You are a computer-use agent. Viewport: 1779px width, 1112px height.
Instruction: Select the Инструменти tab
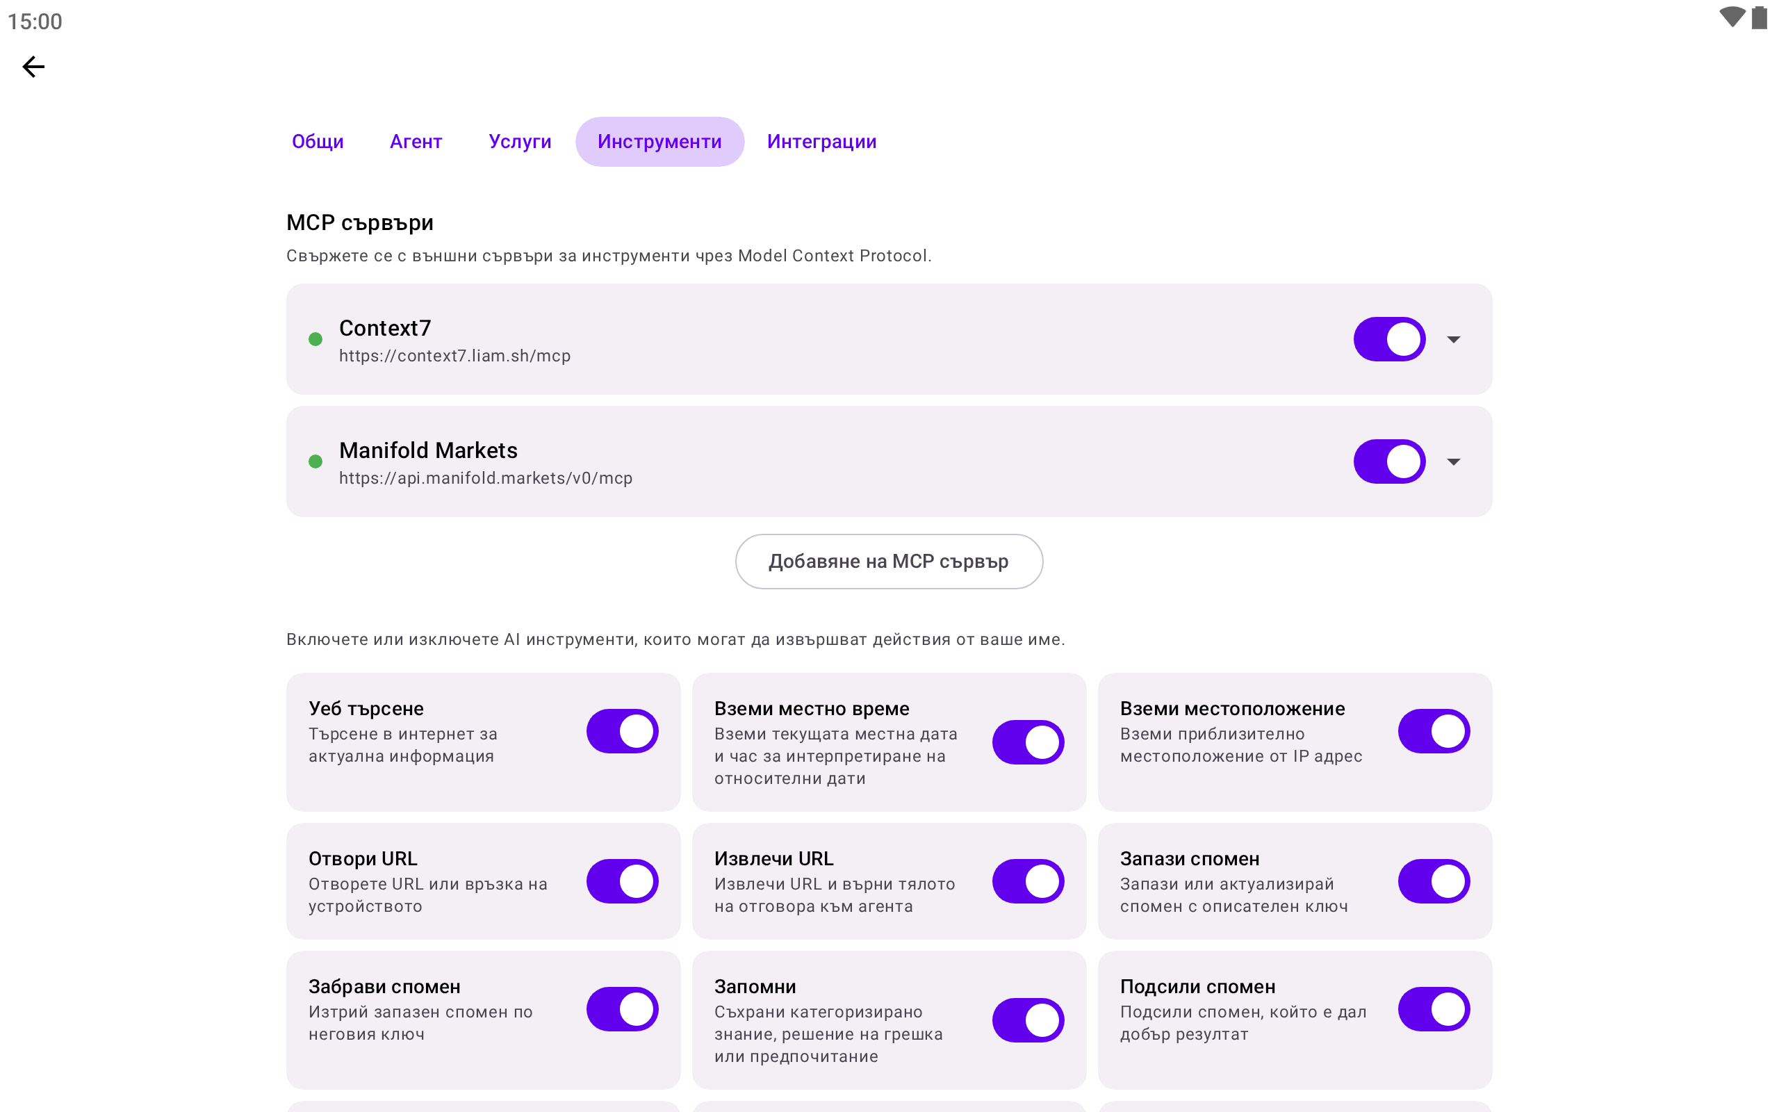click(x=659, y=141)
